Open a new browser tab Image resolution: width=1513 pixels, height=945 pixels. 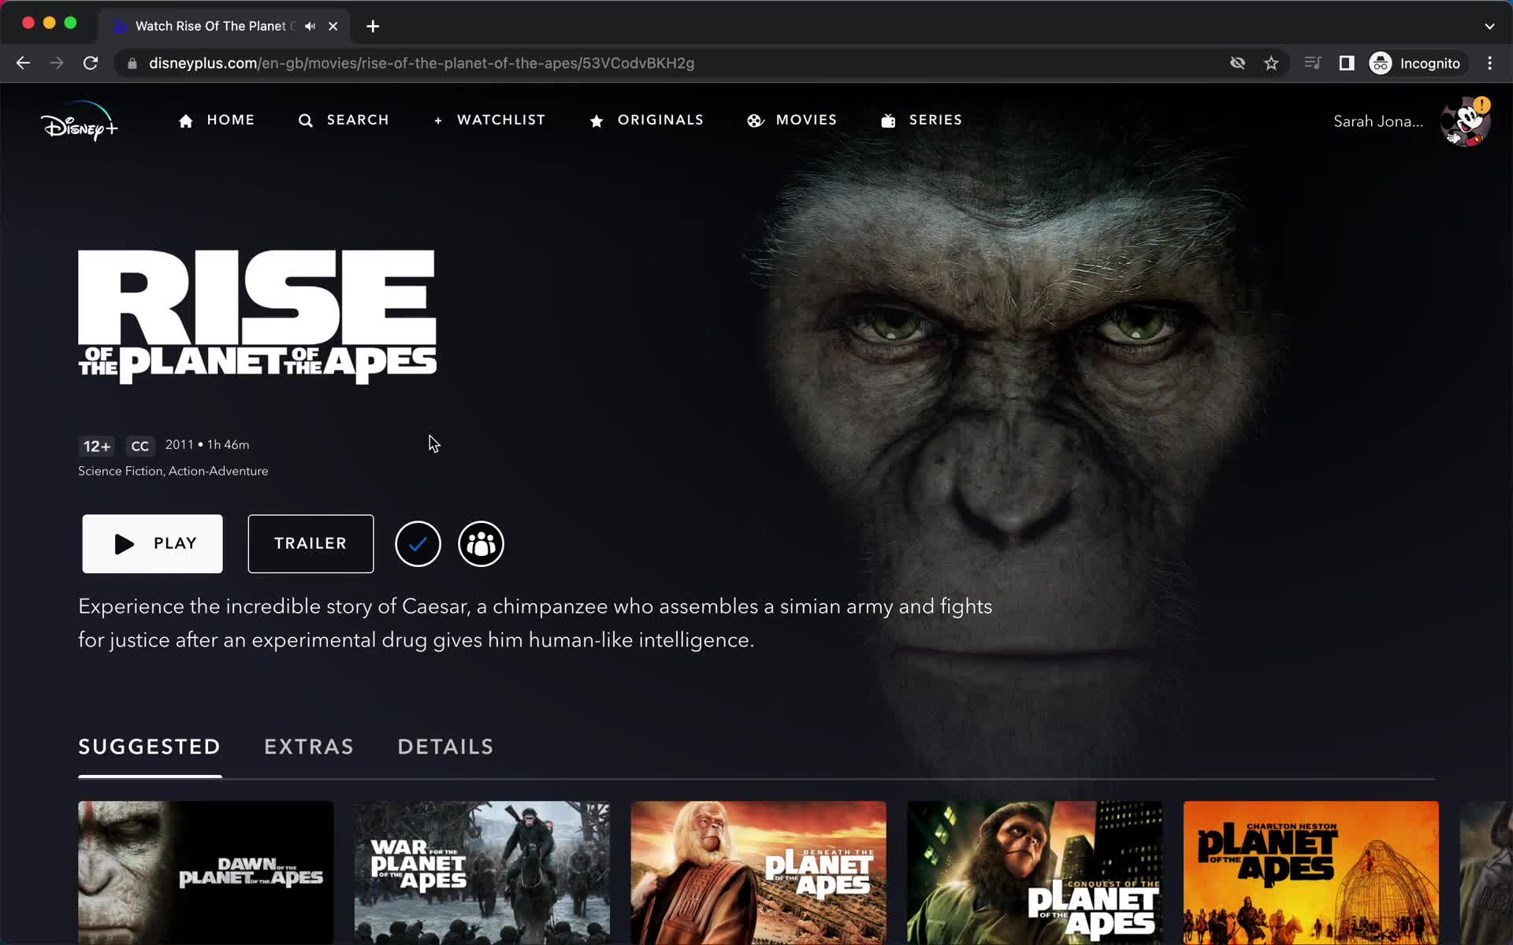click(373, 26)
